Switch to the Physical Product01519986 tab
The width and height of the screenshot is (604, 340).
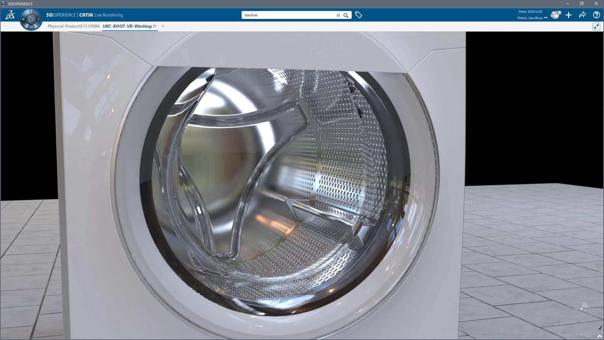pos(73,26)
